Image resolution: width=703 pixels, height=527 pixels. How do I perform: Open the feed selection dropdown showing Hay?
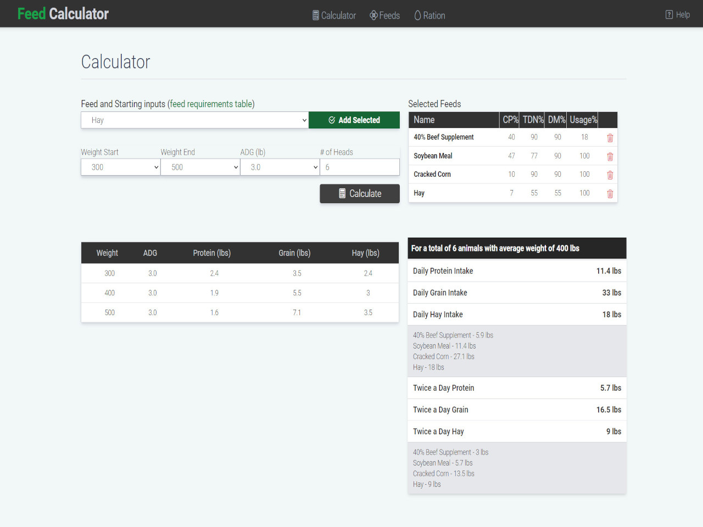pyautogui.click(x=194, y=120)
